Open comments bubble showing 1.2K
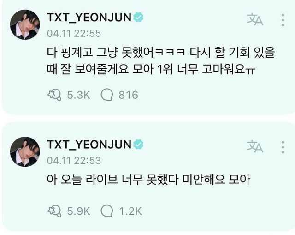This screenshot has height=235, width=295. pyautogui.click(x=107, y=211)
